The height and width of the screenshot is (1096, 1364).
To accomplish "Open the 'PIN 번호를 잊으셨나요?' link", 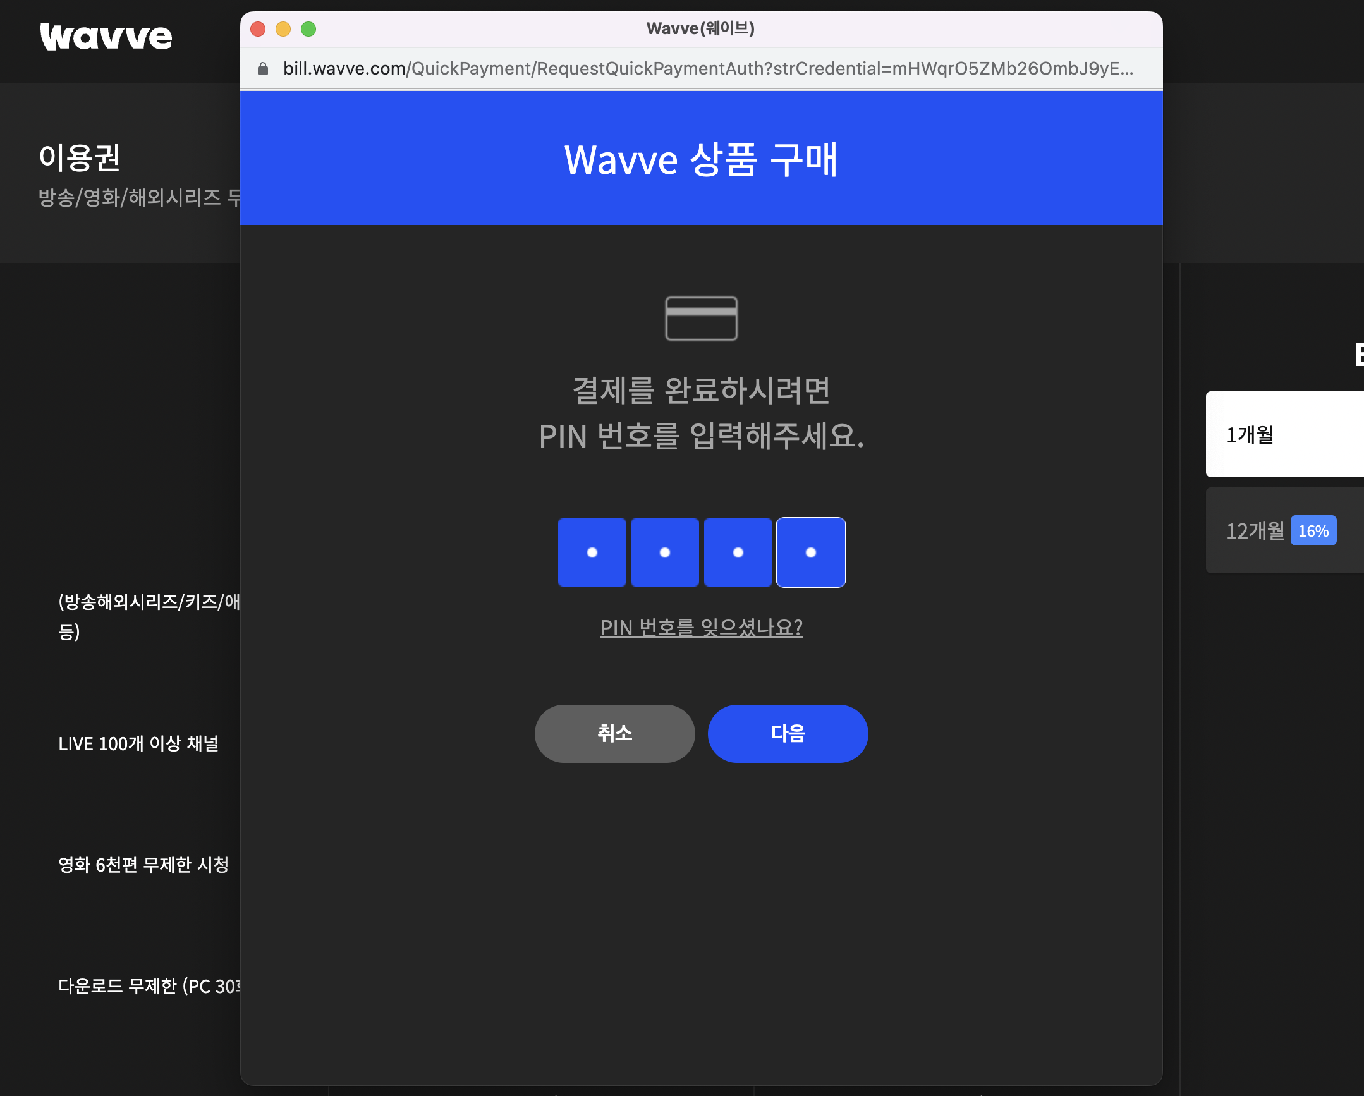I will (x=701, y=627).
